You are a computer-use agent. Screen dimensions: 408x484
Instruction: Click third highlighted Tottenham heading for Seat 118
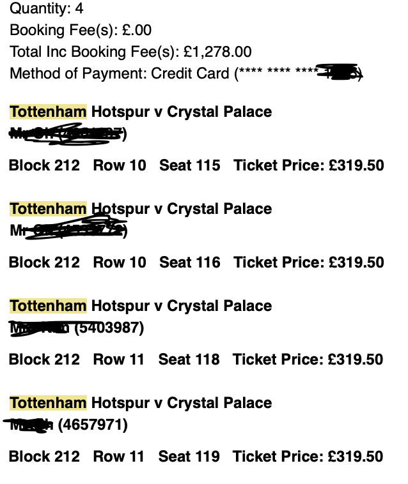coord(48,306)
